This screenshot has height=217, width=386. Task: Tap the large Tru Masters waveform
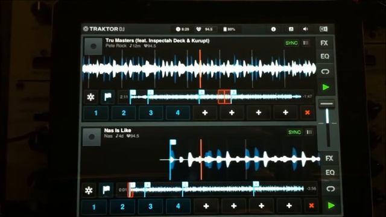pyautogui.click(x=200, y=69)
